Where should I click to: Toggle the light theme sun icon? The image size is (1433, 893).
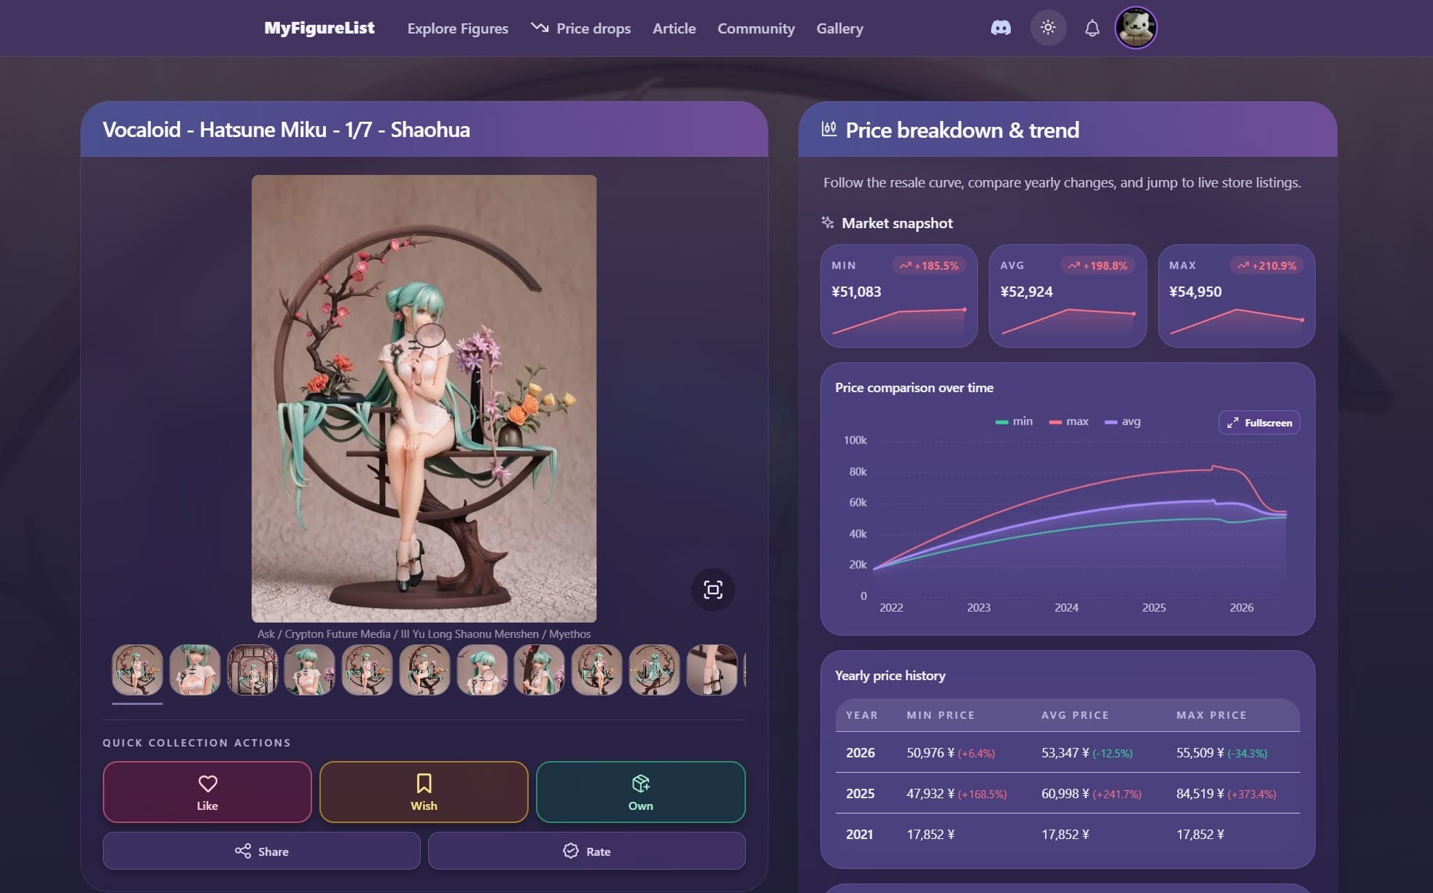point(1048,28)
